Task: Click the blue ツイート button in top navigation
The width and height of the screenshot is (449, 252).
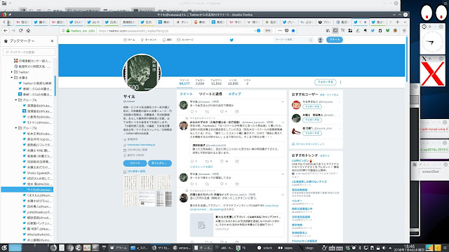Action: [x=335, y=40]
